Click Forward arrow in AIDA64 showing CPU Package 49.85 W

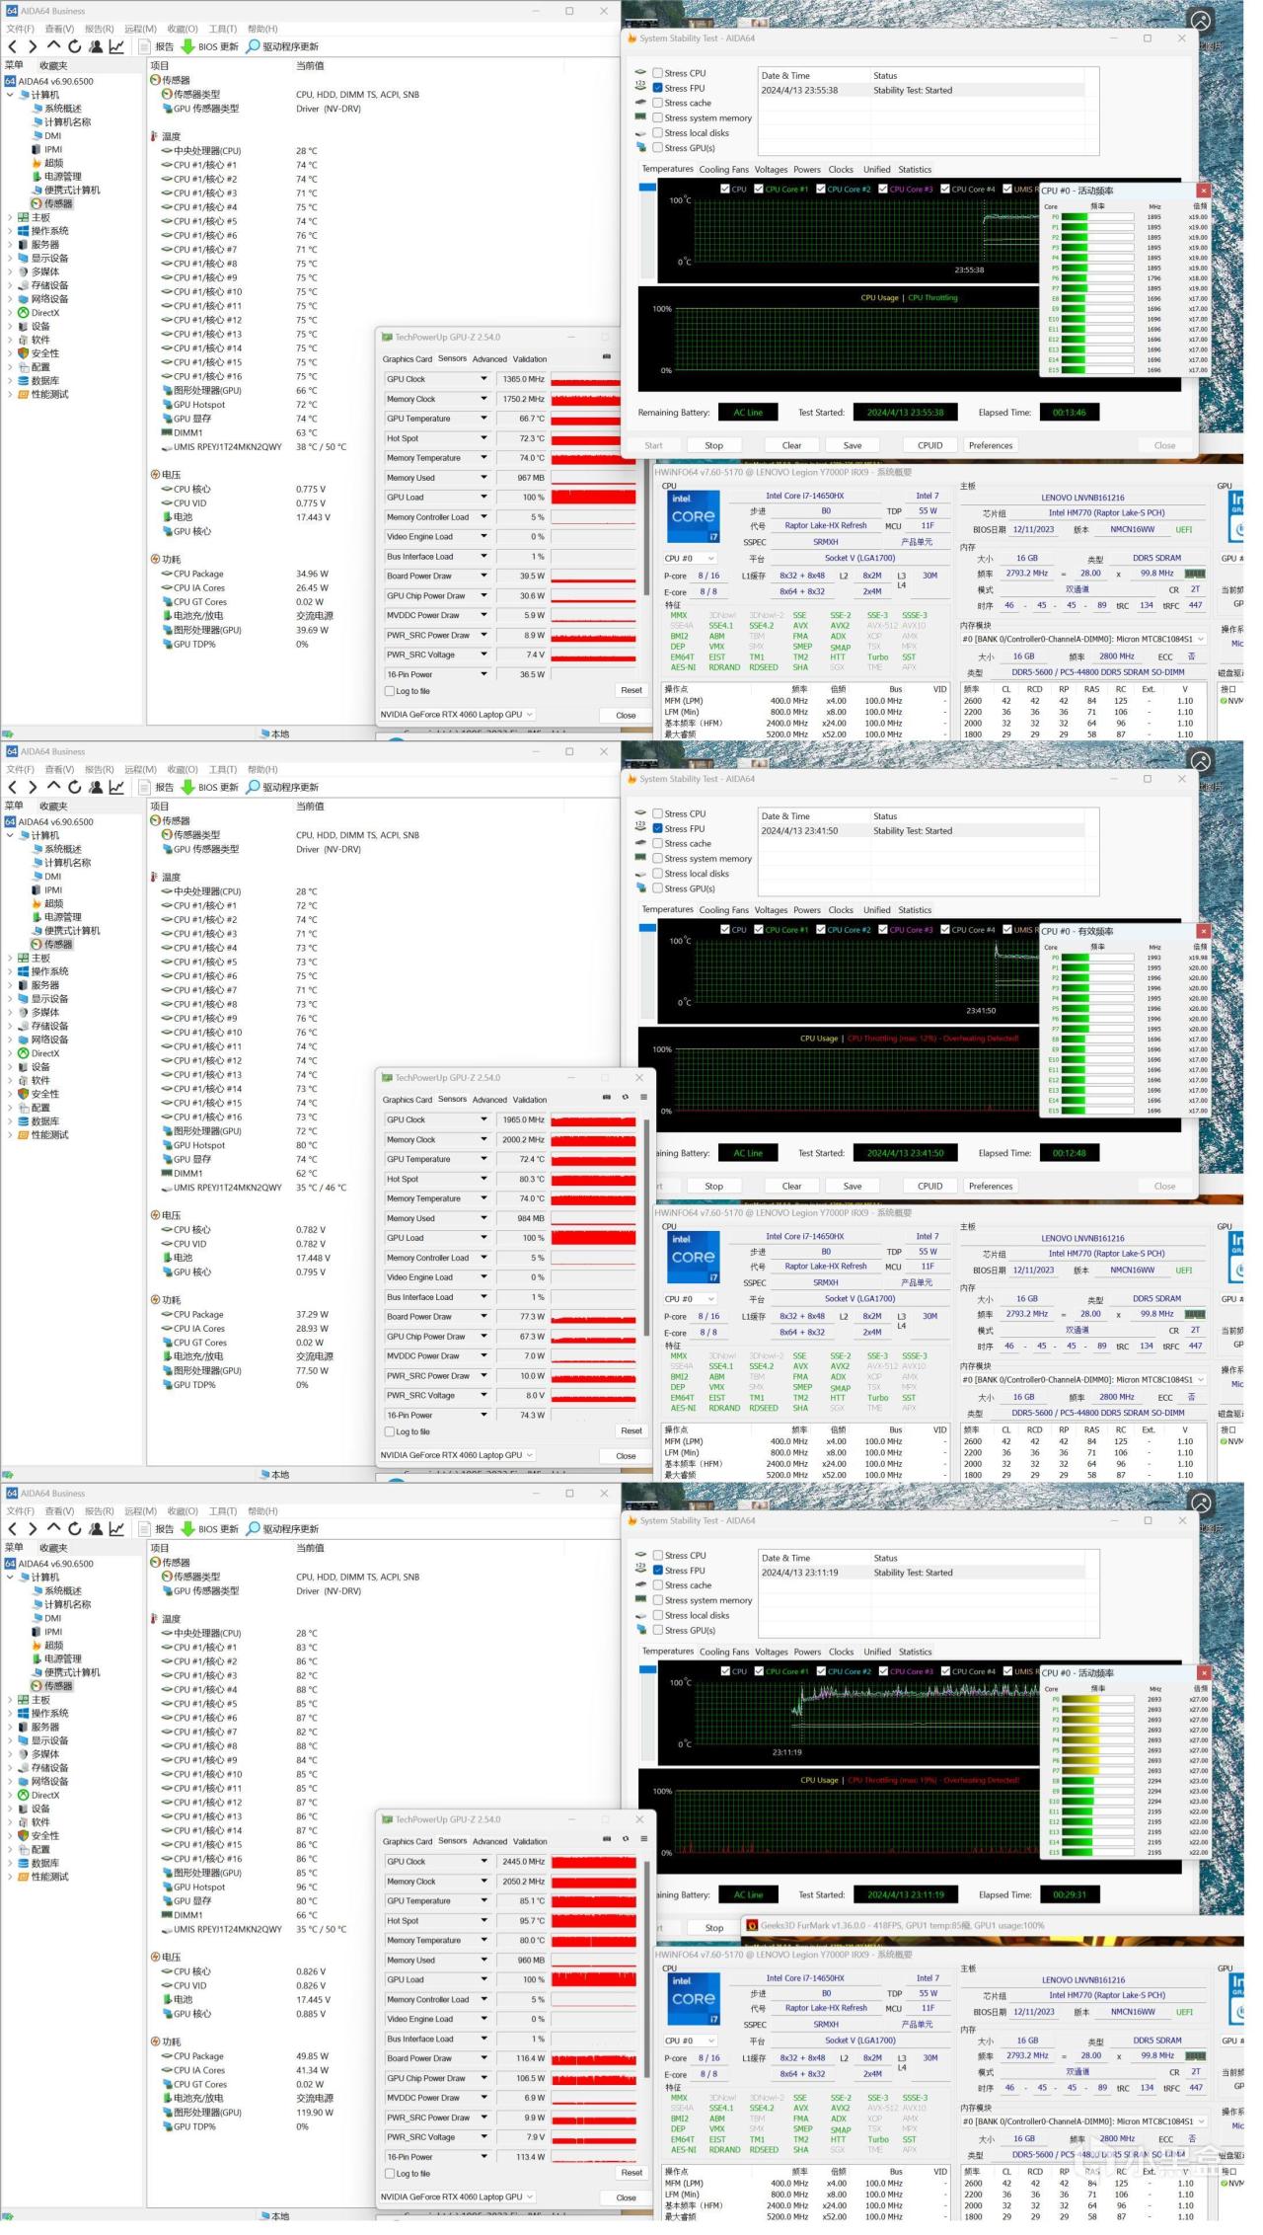[x=33, y=1528]
